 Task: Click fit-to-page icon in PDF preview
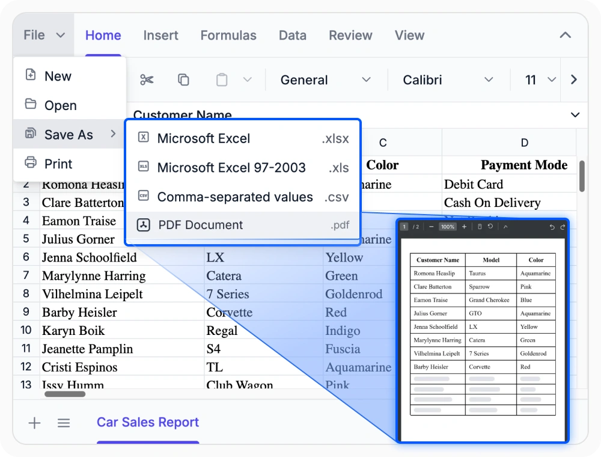[480, 227]
